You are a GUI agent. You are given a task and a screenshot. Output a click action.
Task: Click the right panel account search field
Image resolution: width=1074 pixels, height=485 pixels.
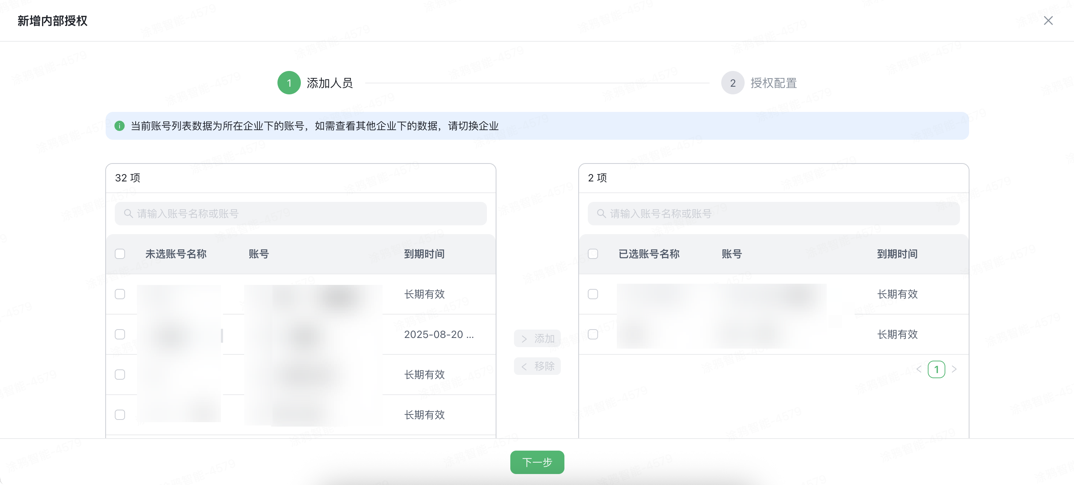coord(774,214)
